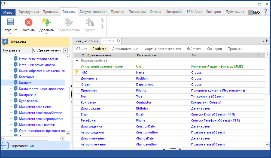Image resolution: width=271 pixels, height=158 pixels.
Task: Switch to the Формы (представления) tab
Action: click(163, 49)
